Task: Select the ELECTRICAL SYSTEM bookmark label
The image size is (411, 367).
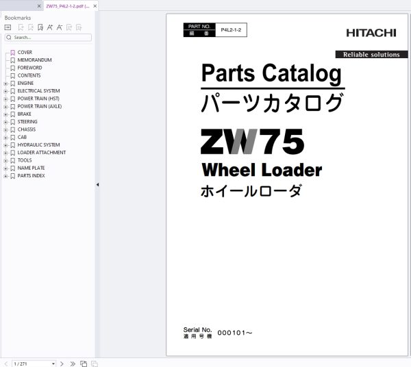Action: 38,91
